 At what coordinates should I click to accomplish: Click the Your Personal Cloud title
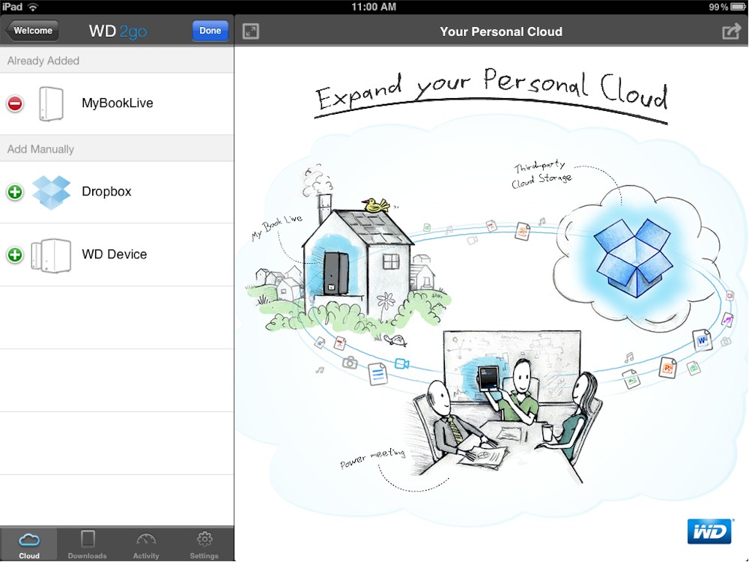pyautogui.click(x=501, y=31)
